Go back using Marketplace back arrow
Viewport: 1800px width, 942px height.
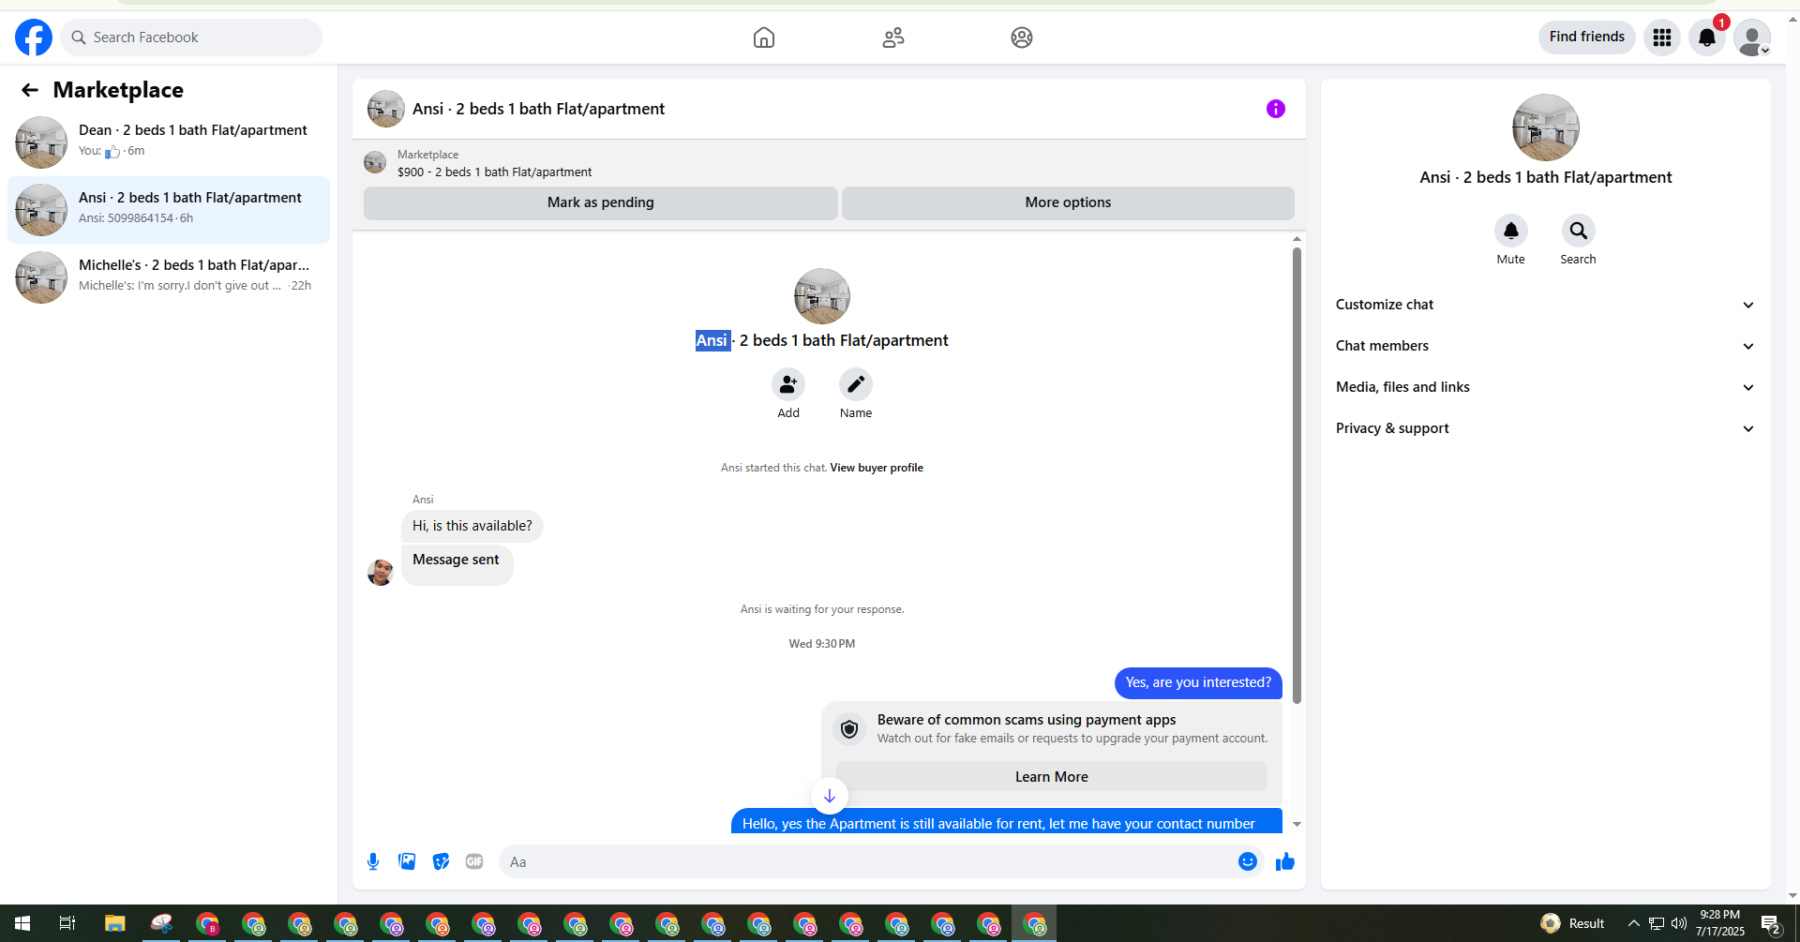coord(30,90)
